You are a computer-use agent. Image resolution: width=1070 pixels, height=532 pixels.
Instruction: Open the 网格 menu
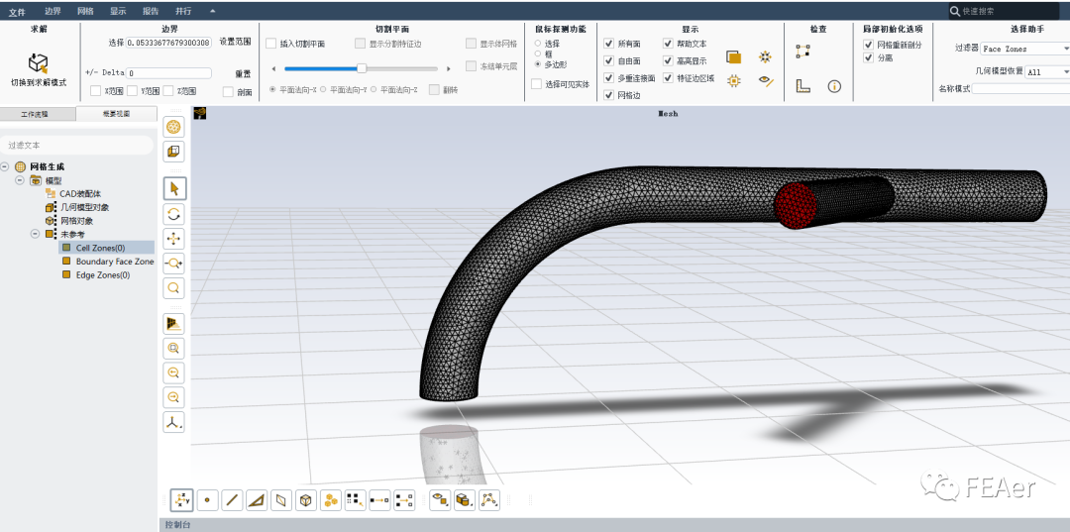[x=85, y=11]
